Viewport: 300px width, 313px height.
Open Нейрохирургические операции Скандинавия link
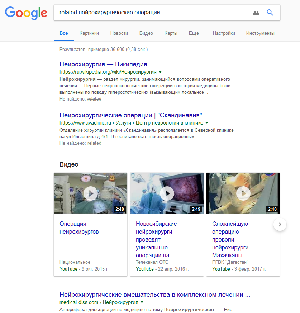pos(131,115)
